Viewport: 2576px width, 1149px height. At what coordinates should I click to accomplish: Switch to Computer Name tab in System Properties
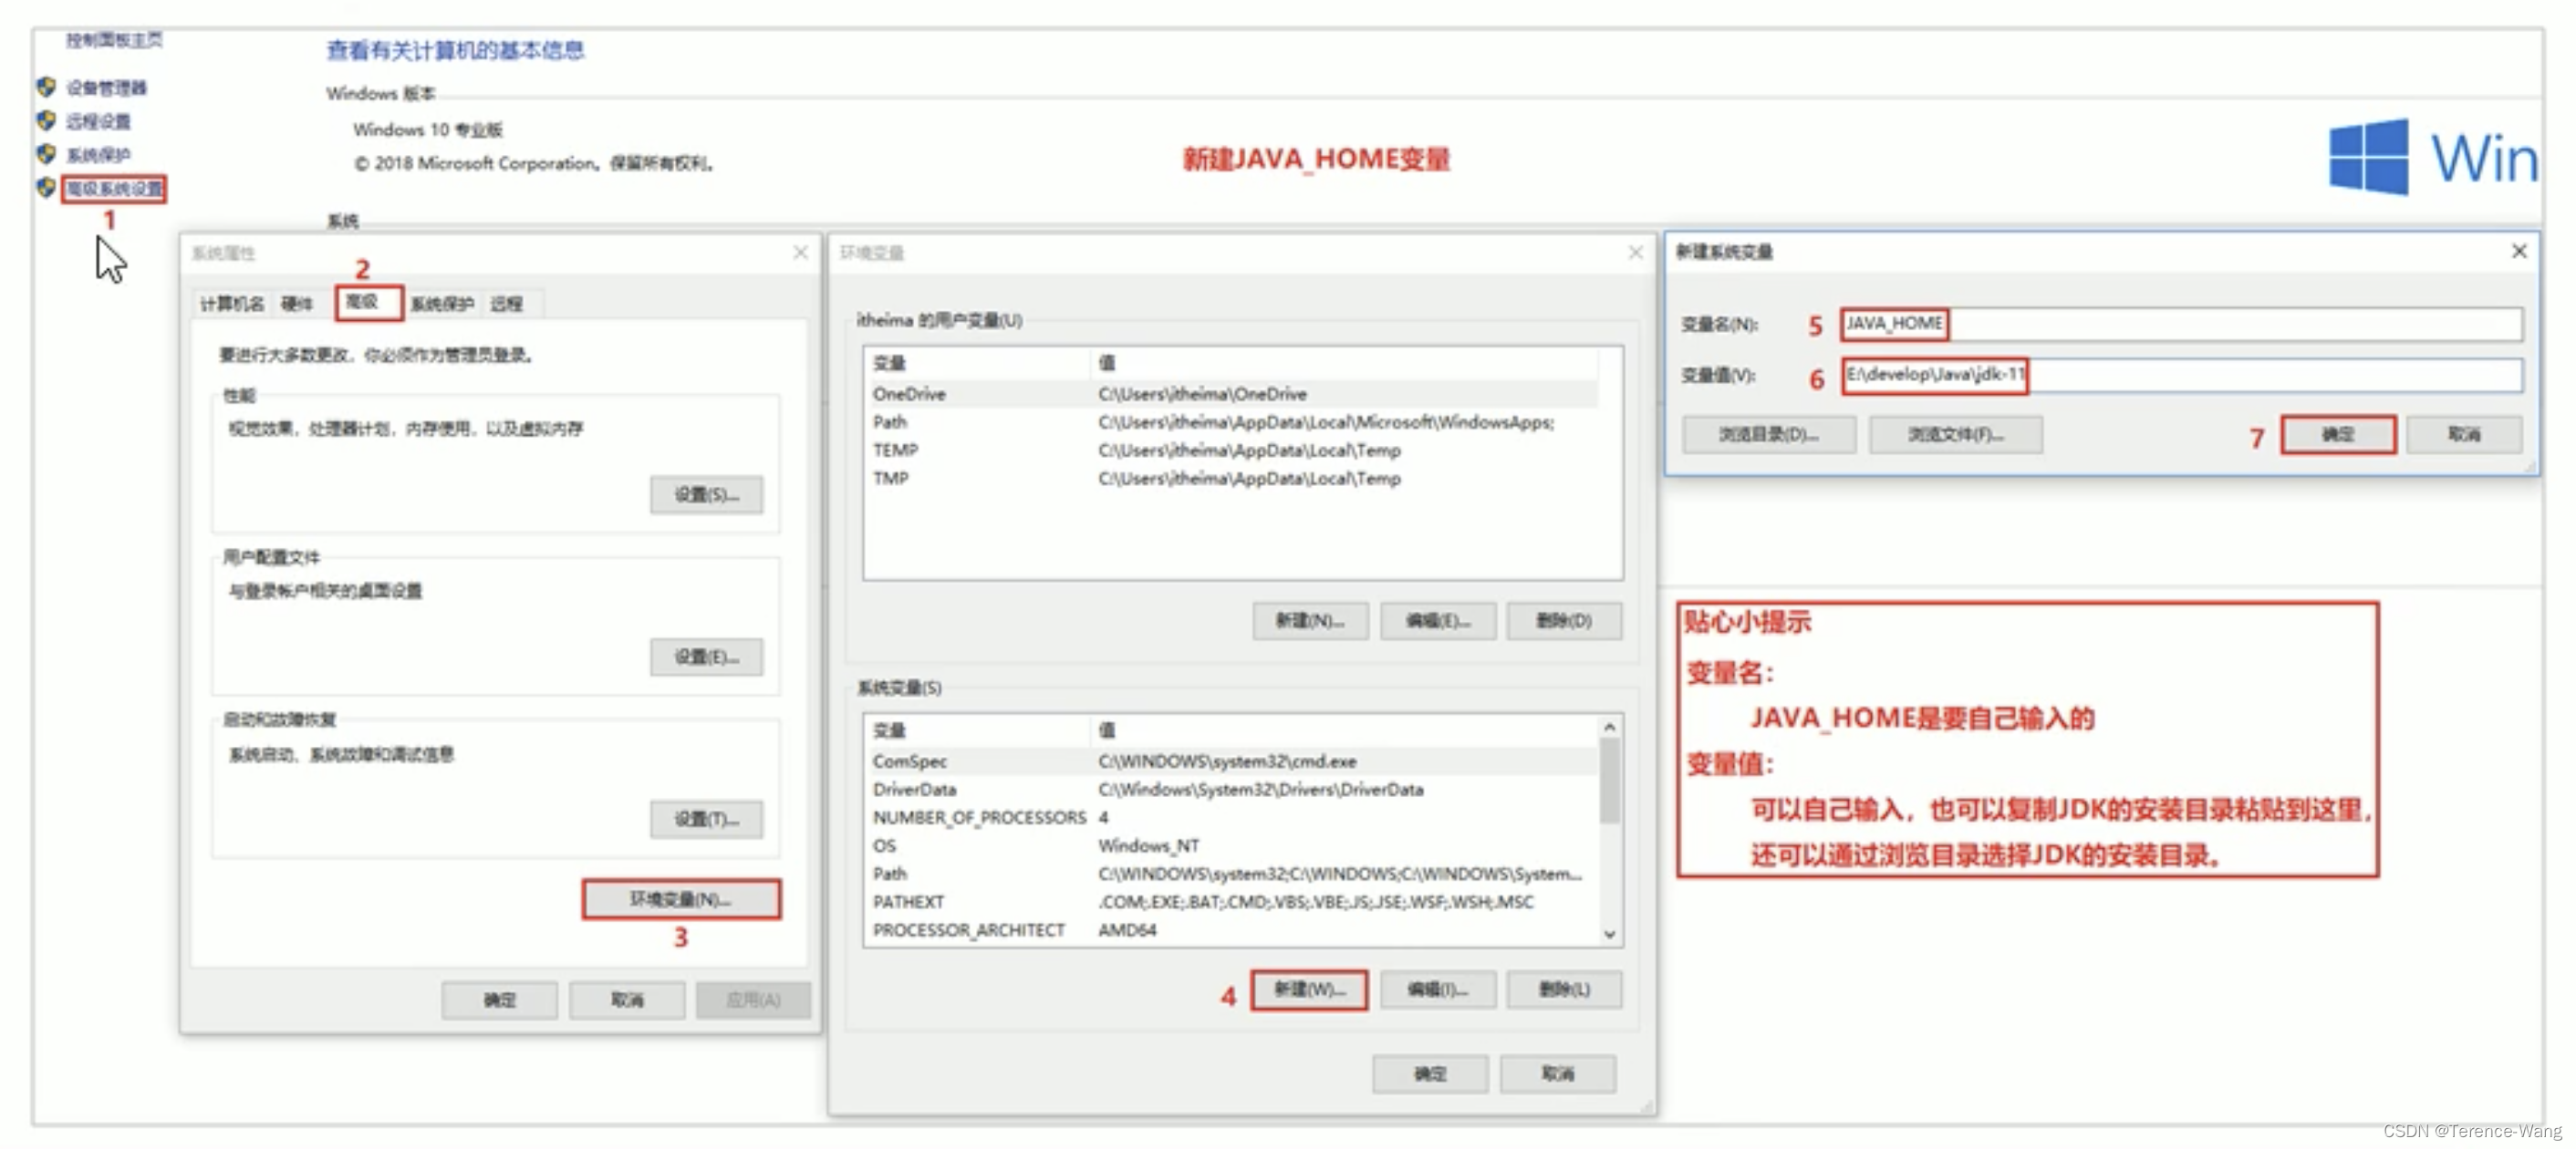click(x=232, y=303)
